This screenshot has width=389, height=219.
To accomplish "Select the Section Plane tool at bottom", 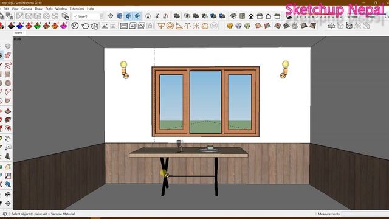I will point(8,204).
